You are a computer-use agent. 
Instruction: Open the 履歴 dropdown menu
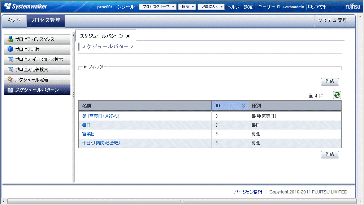[x=187, y=7]
